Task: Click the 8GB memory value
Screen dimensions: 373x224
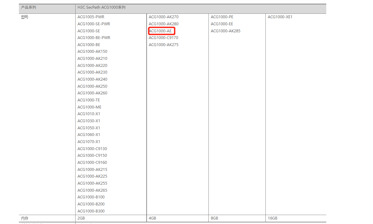Action: (214, 218)
